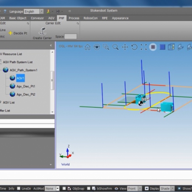
Task: Select Agv_Dec_Pt1 in the tree
Action: click(x=26, y=86)
